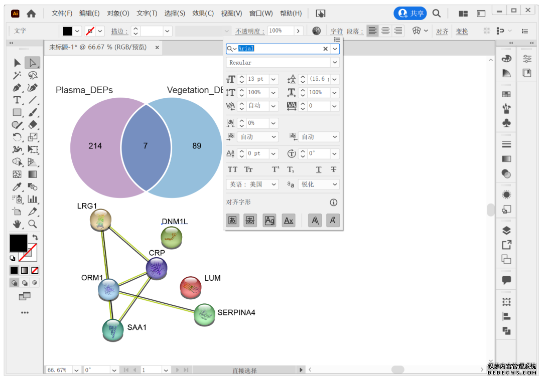Switch to the 未标题-1 document tab
This screenshot has height=380, width=542.
98,48
